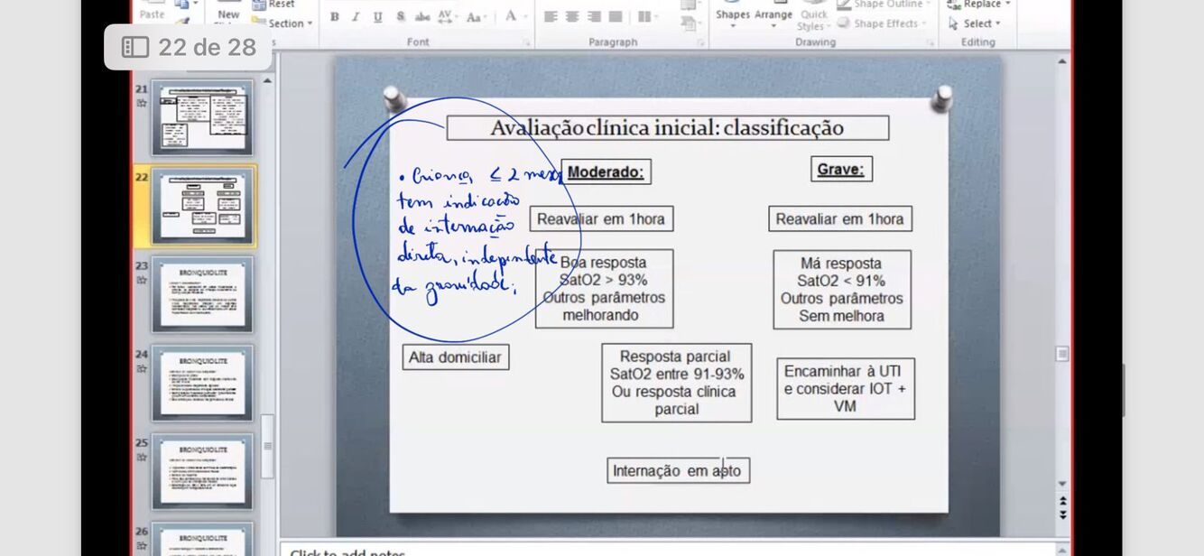Click the font color A icon
This screenshot has height=556, width=1204.
pyautogui.click(x=510, y=15)
